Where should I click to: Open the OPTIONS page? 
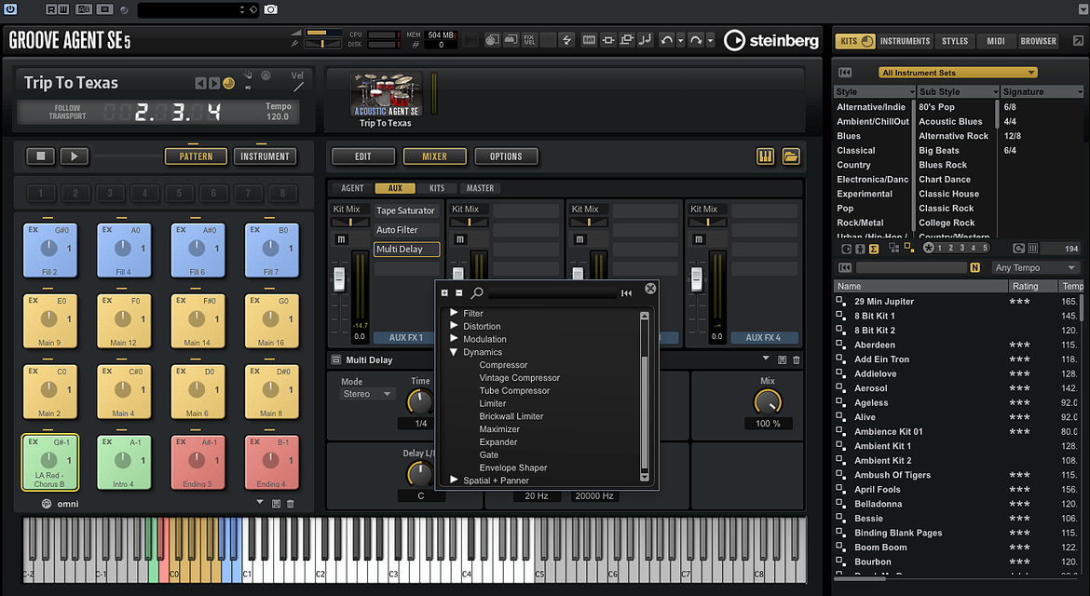506,156
